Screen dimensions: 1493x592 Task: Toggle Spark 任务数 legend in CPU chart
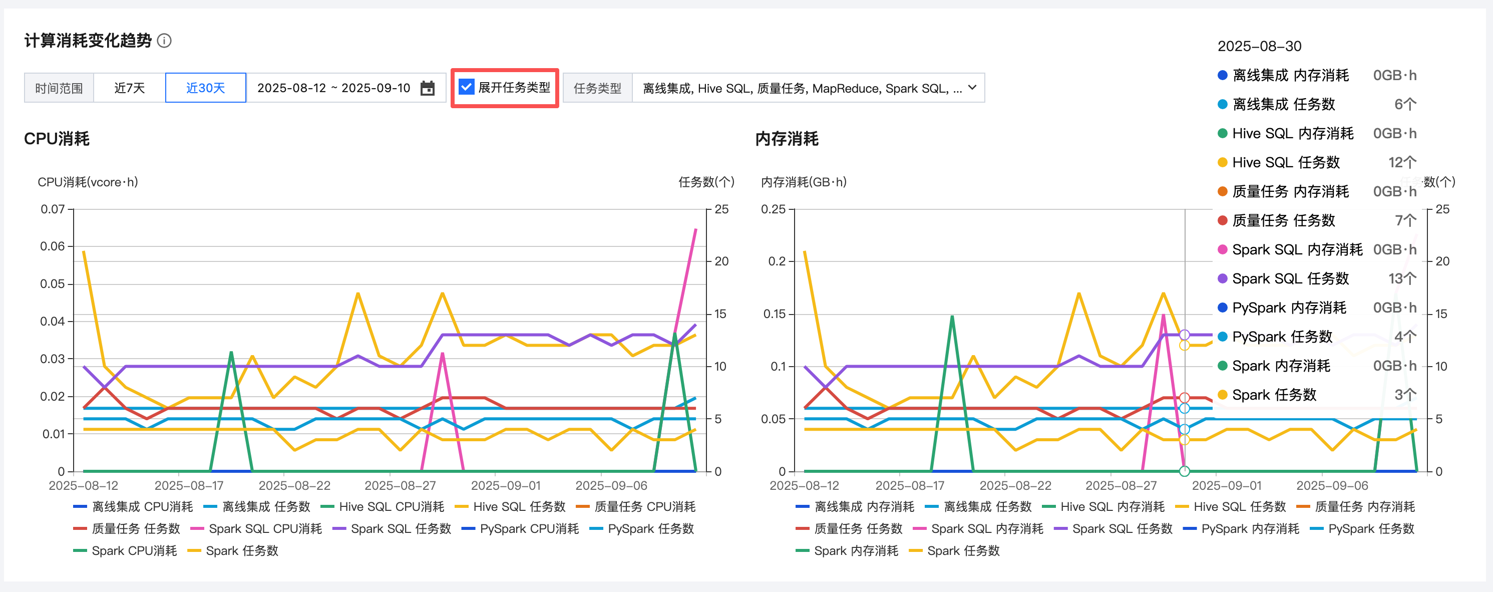click(x=242, y=551)
